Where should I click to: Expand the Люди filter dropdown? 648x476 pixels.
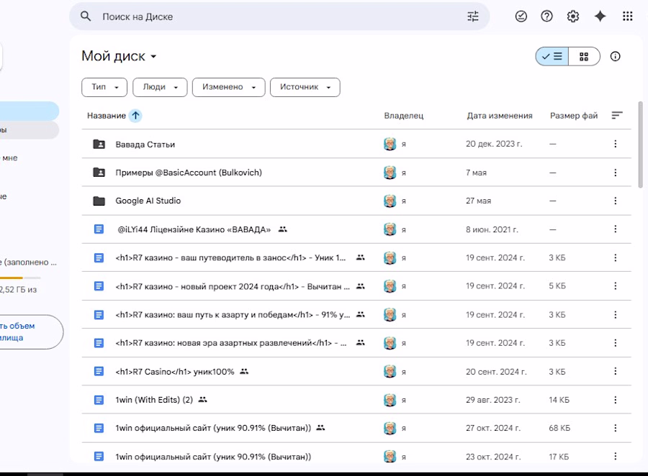coord(159,87)
